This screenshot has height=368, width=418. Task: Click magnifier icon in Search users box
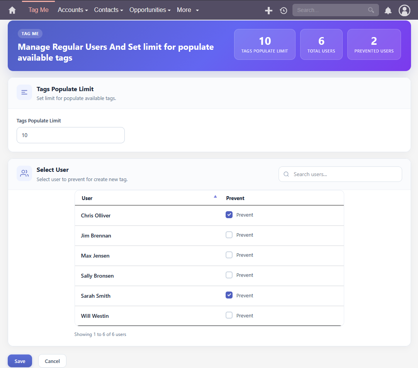pos(286,174)
